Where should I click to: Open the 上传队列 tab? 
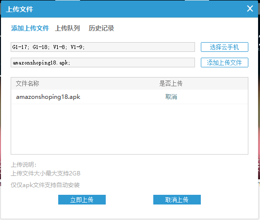pyautogui.click(x=67, y=28)
